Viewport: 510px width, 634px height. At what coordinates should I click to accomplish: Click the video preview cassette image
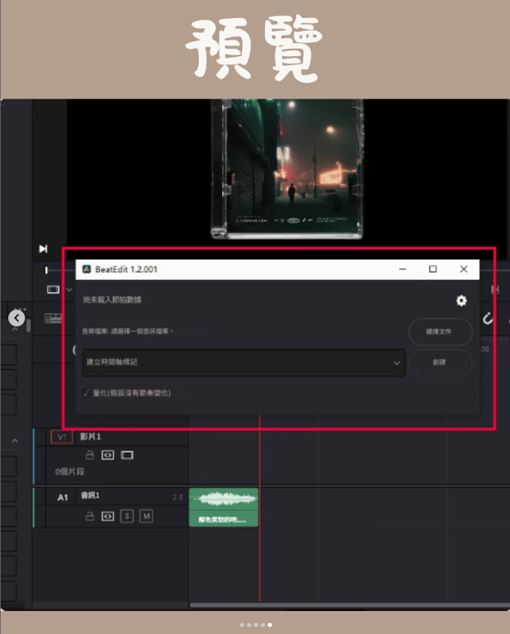click(286, 168)
